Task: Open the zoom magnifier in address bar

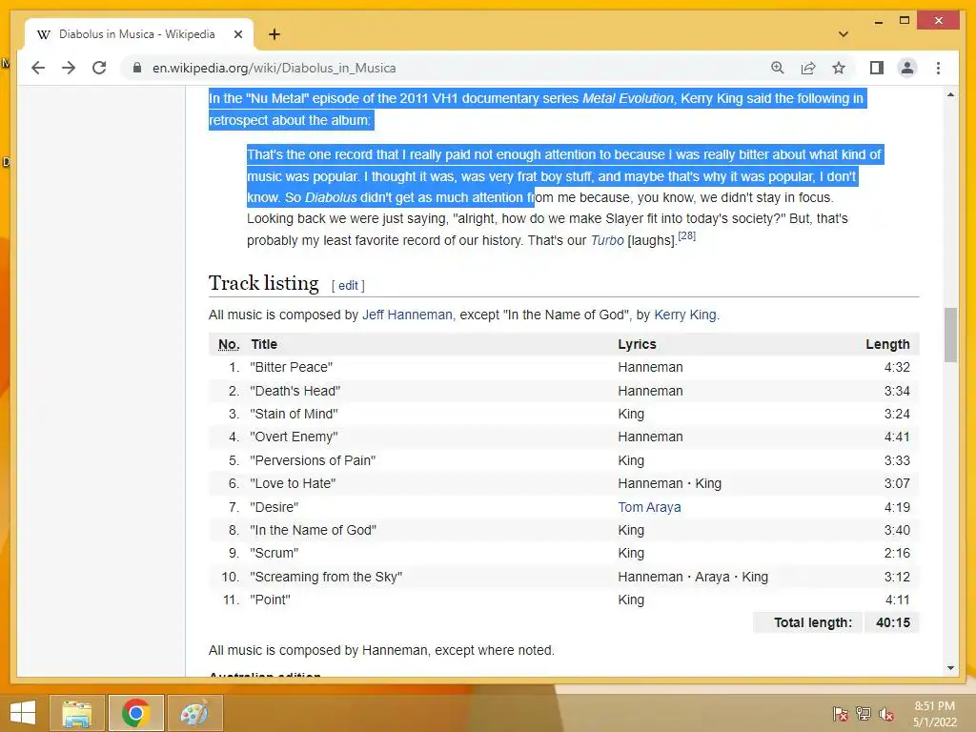Action: (778, 68)
